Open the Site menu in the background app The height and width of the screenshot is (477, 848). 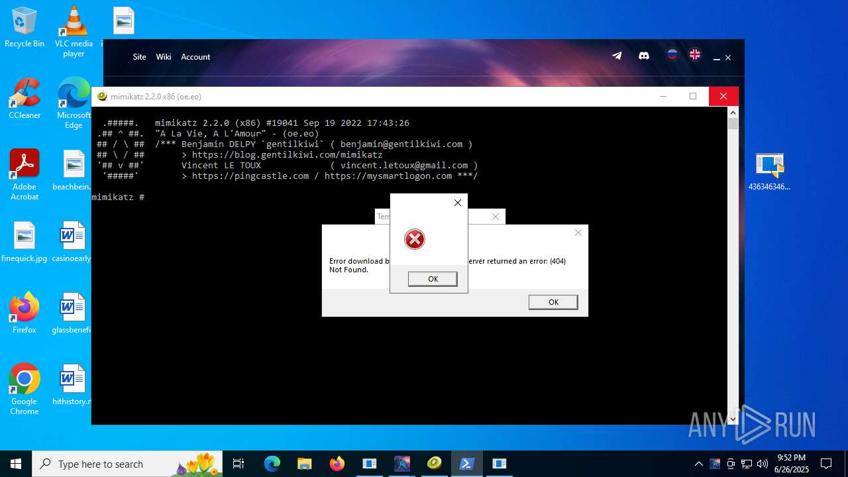click(x=139, y=57)
